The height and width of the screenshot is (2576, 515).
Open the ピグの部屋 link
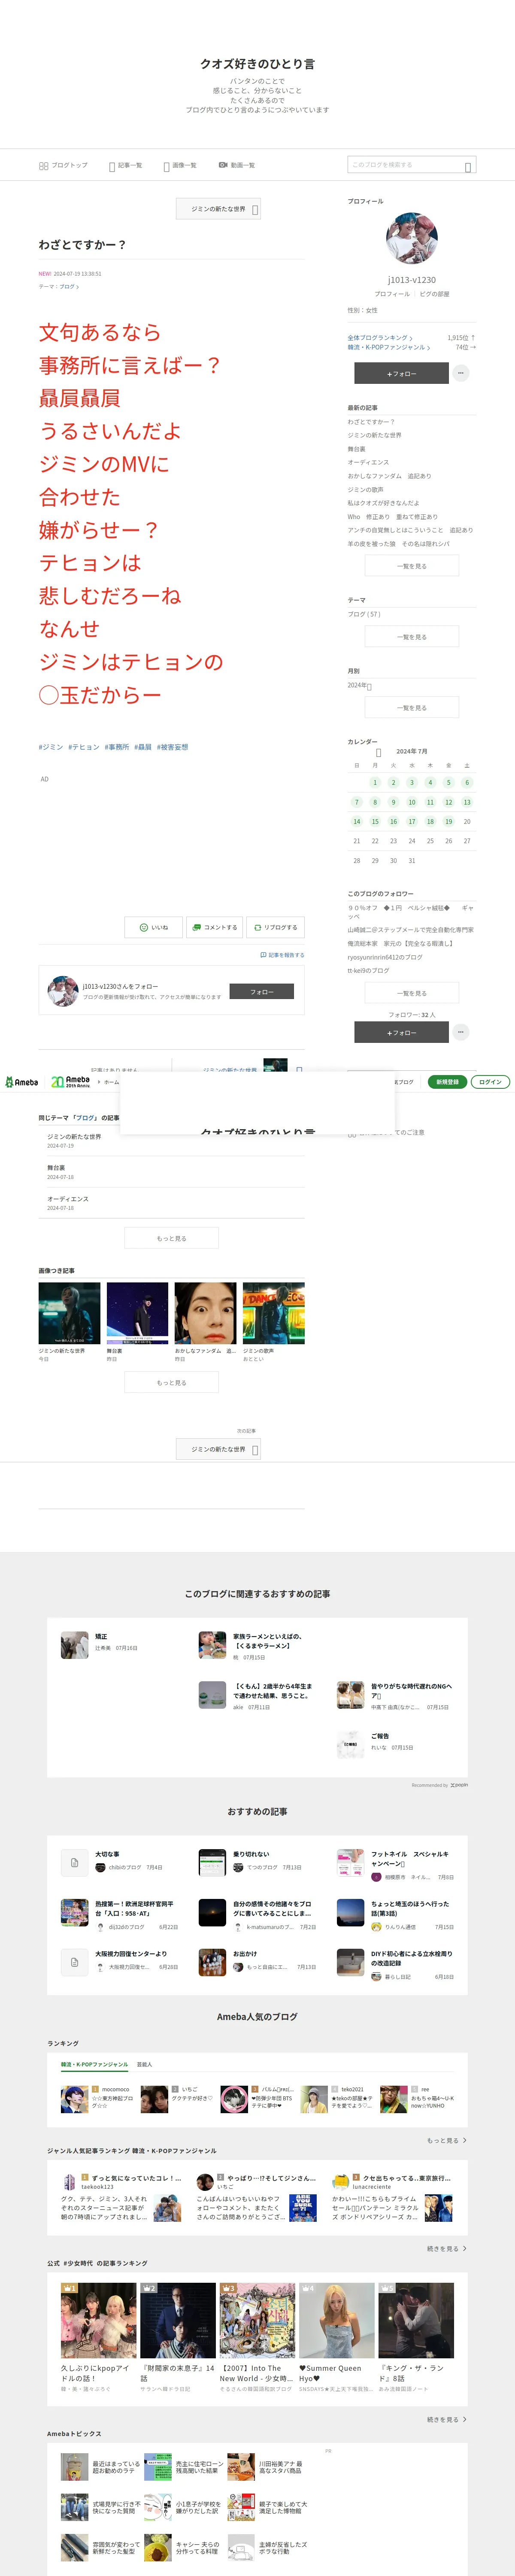(434, 294)
